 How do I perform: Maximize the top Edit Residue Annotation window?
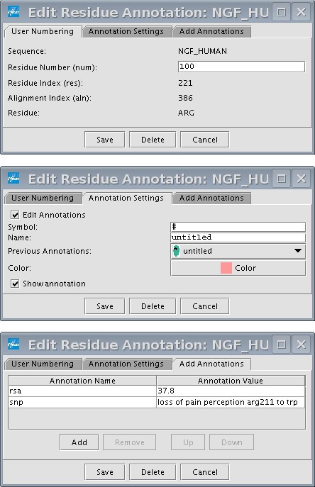click(282, 12)
